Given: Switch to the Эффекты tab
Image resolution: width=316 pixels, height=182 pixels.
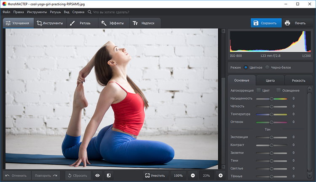Looking at the screenshot, I should click(x=113, y=23).
